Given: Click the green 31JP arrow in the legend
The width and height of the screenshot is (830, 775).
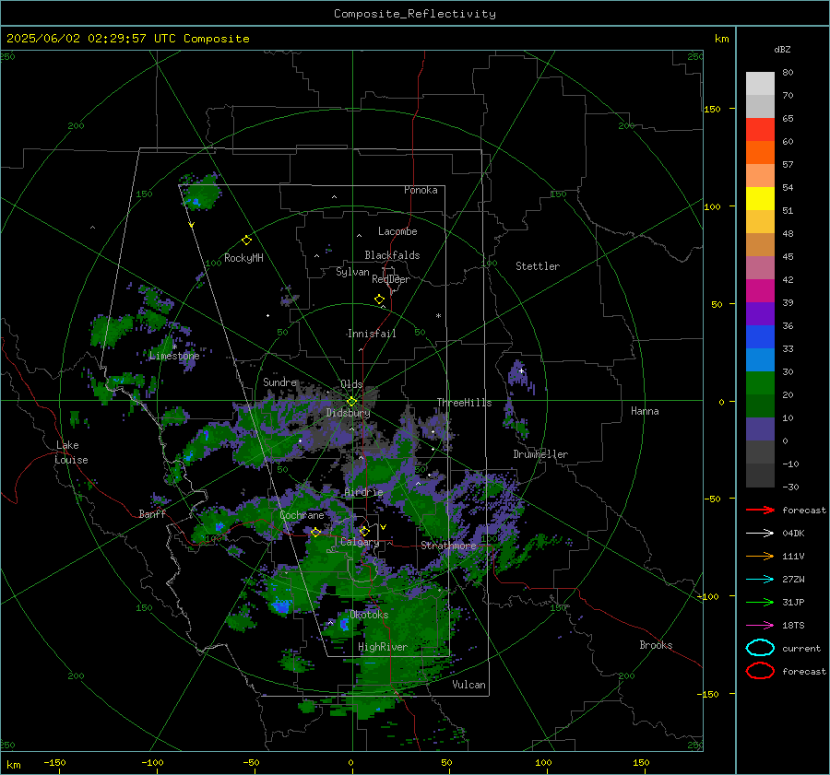Looking at the screenshot, I should click(760, 602).
